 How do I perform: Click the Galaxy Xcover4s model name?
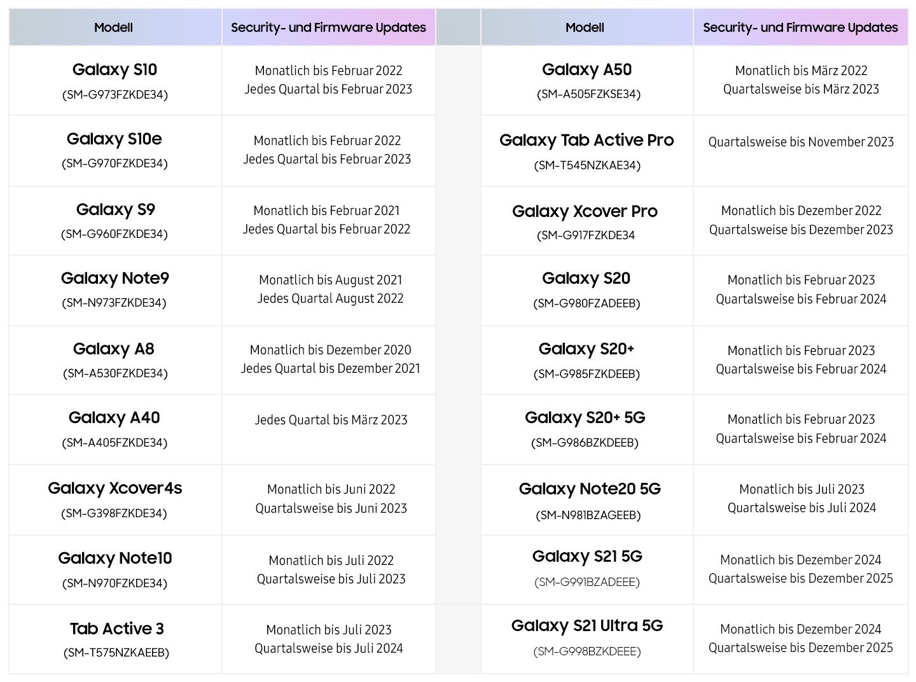pyautogui.click(x=115, y=488)
